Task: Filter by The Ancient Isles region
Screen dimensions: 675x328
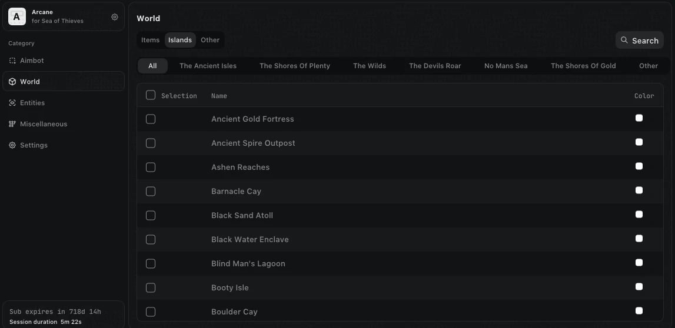Action: pyautogui.click(x=208, y=66)
